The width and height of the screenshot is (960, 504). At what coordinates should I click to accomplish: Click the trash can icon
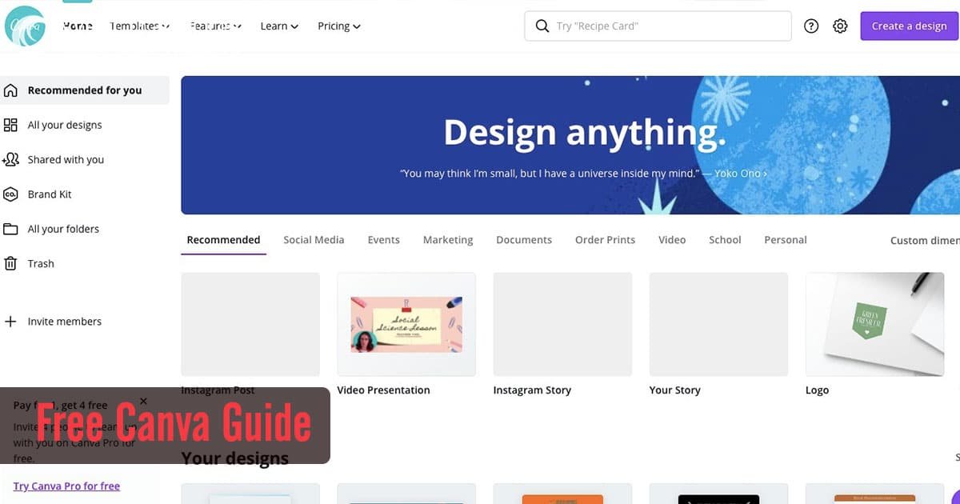point(10,263)
